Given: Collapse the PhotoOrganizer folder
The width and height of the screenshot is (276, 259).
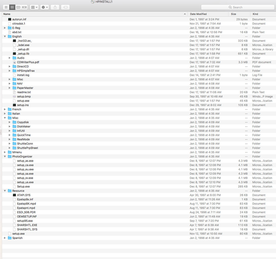Looking at the screenshot, I should click(x=5, y=156).
